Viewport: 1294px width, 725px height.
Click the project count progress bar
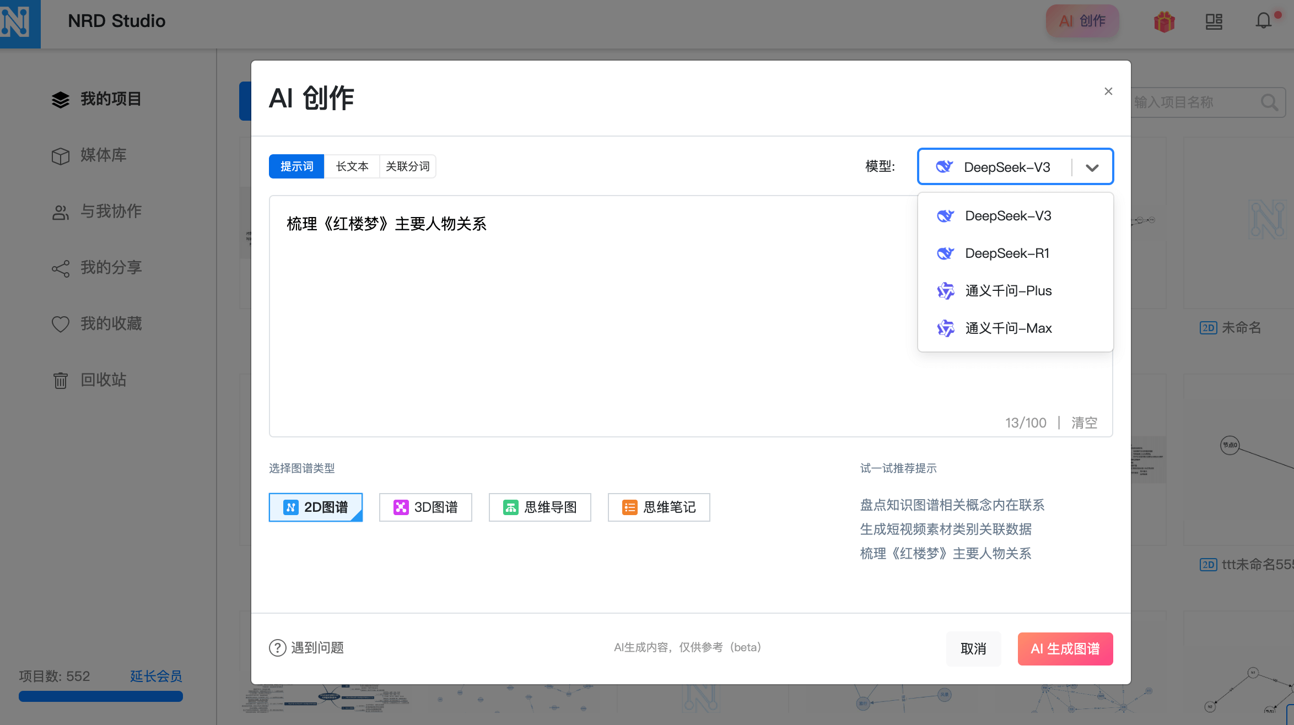coord(101,696)
